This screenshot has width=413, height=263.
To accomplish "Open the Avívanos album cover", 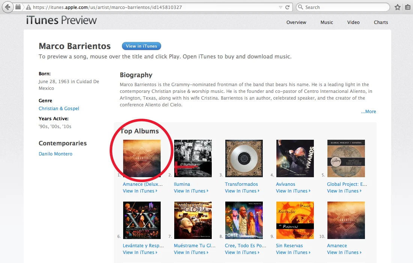I will (295, 158).
